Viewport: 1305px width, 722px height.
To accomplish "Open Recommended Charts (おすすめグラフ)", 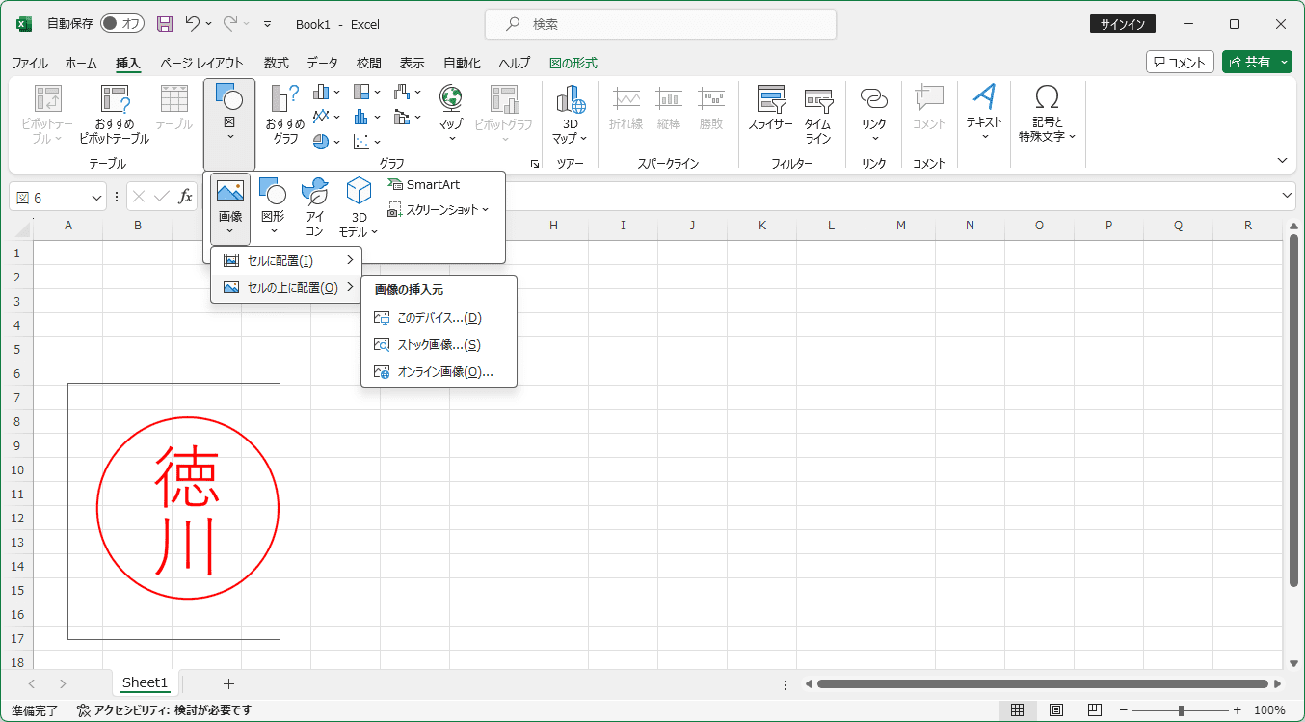I will click(x=285, y=112).
